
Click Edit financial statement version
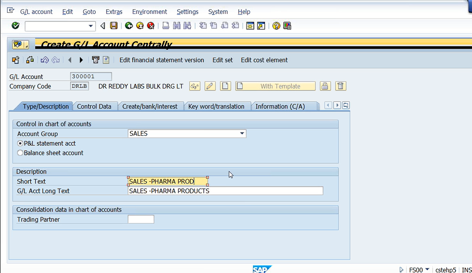pyautogui.click(x=162, y=60)
